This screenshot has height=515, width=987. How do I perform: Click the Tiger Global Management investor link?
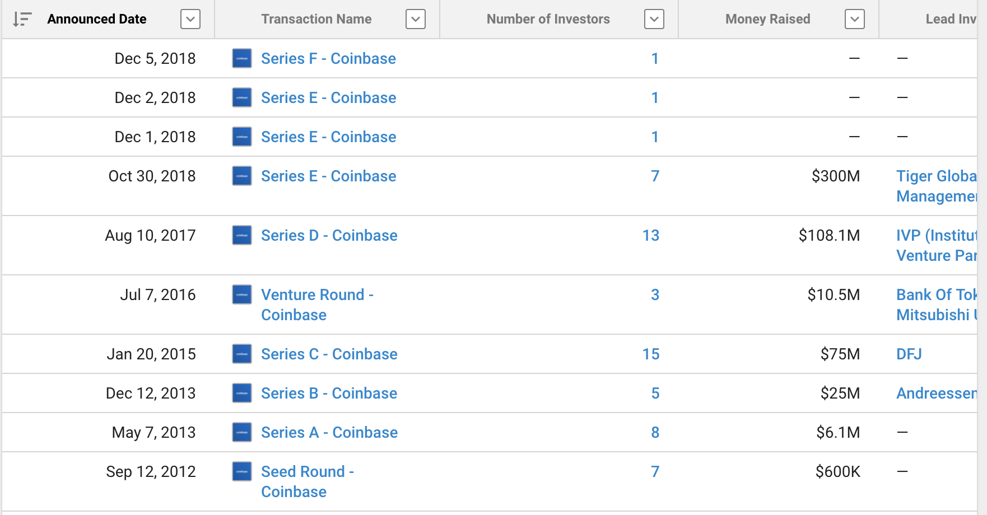pyautogui.click(x=937, y=186)
